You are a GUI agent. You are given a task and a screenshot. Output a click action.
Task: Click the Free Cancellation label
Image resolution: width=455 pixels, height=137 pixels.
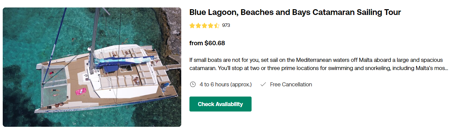click(x=291, y=84)
